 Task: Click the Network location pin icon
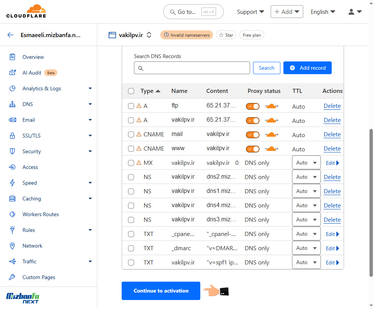coord(12,246)
